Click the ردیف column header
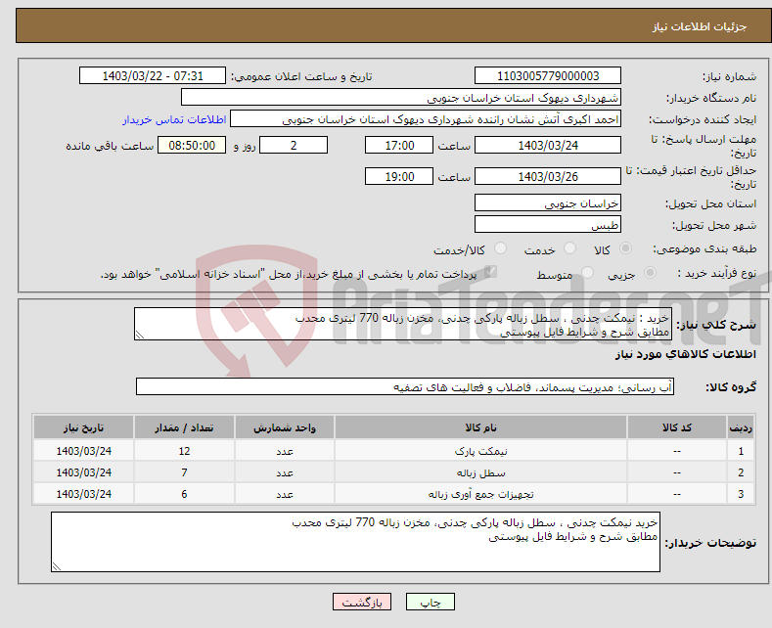 (x=741, y=427)
